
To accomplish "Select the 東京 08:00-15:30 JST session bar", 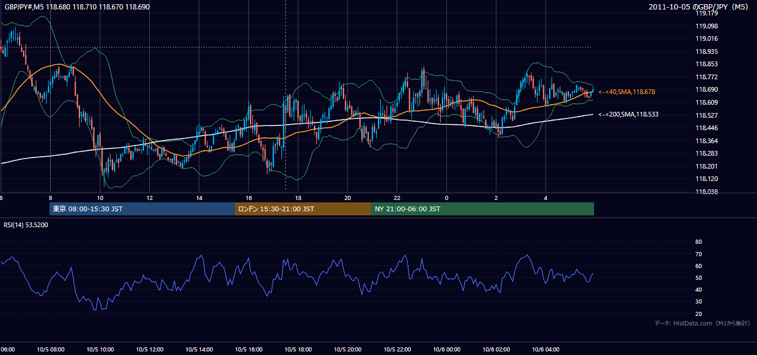I will [x=142, y=209].
